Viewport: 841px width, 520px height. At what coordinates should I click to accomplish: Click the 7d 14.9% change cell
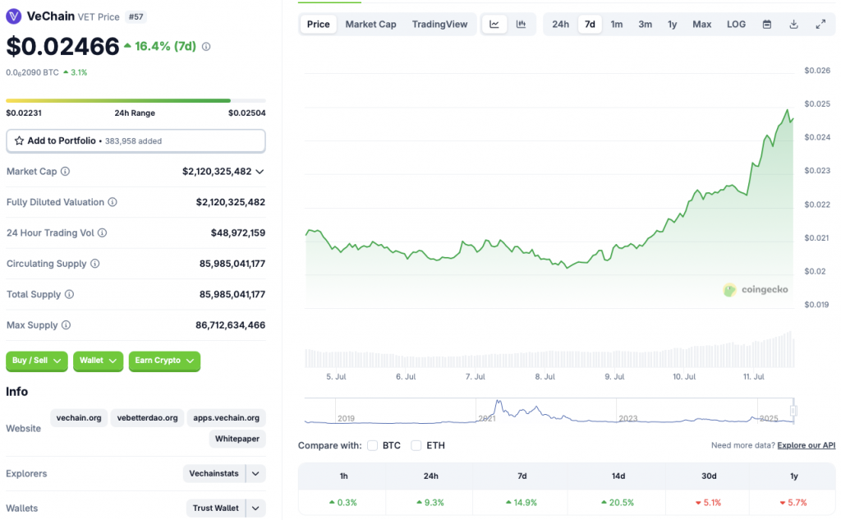click(522, 503)
